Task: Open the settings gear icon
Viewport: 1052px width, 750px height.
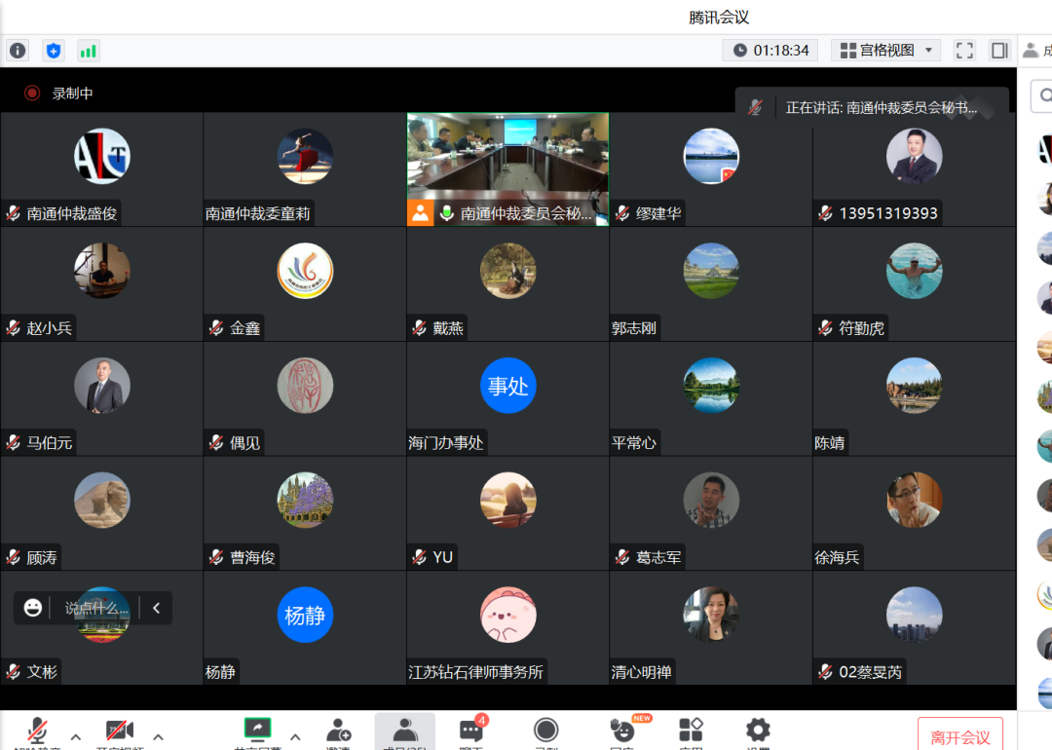Action: (758, 730)
